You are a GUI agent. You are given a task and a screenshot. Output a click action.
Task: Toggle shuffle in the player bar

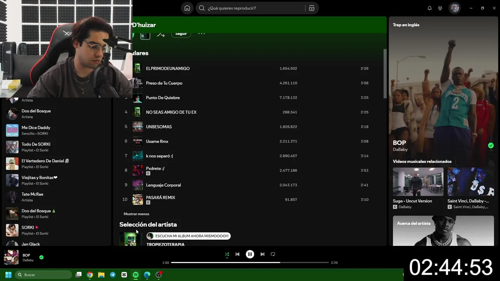point(227,254)
